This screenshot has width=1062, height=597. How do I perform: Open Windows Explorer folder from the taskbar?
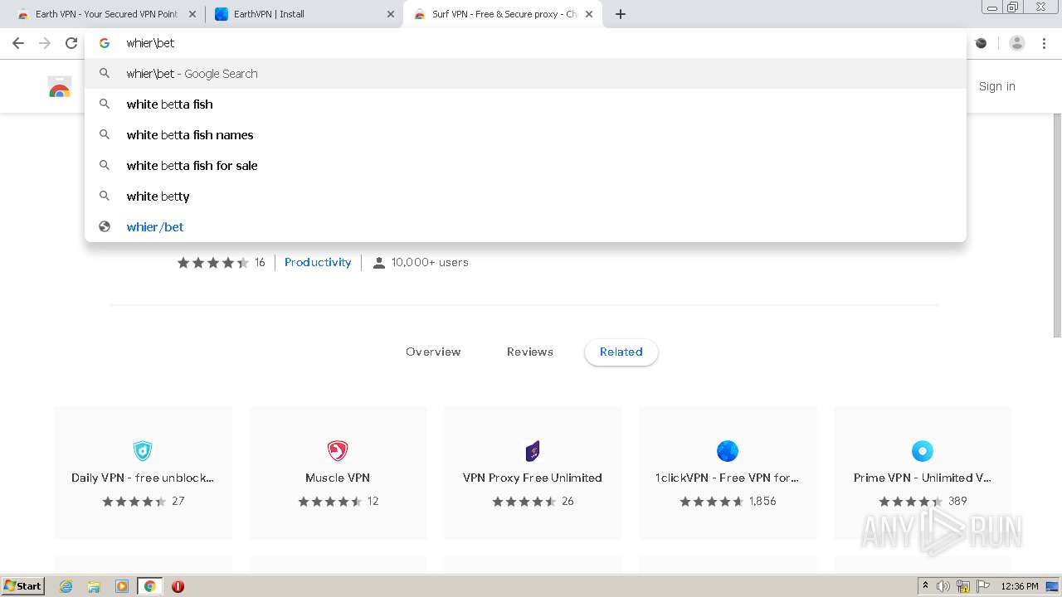pos(94,586)
